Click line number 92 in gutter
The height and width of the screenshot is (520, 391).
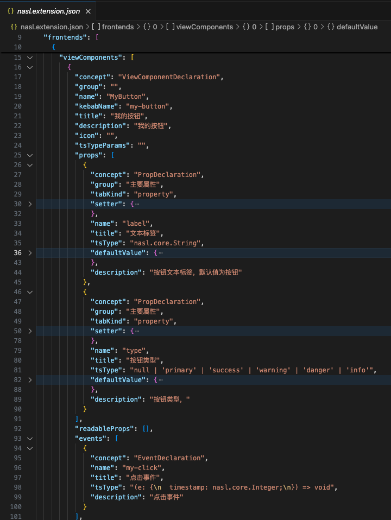(x=17, y=428)
